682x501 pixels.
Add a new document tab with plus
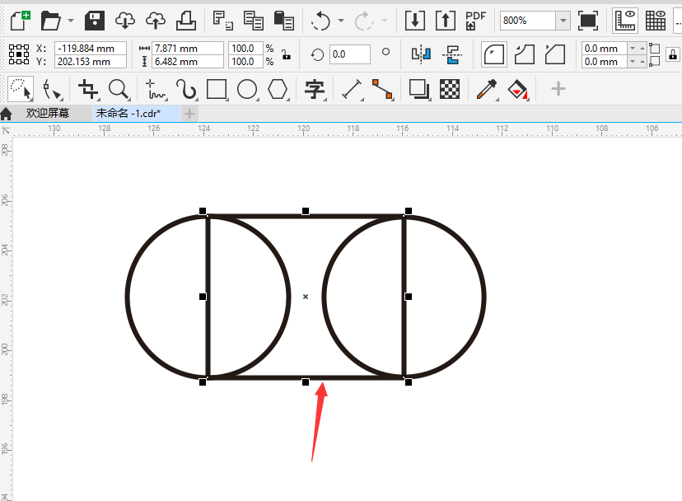(189, 114)
